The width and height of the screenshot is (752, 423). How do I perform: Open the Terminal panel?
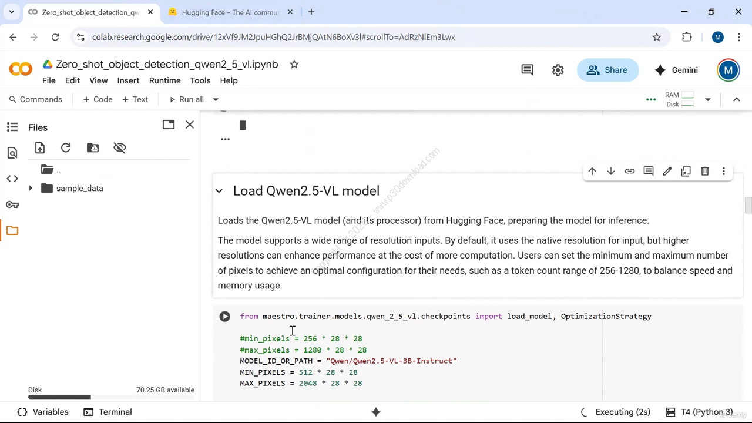[108, 412]
